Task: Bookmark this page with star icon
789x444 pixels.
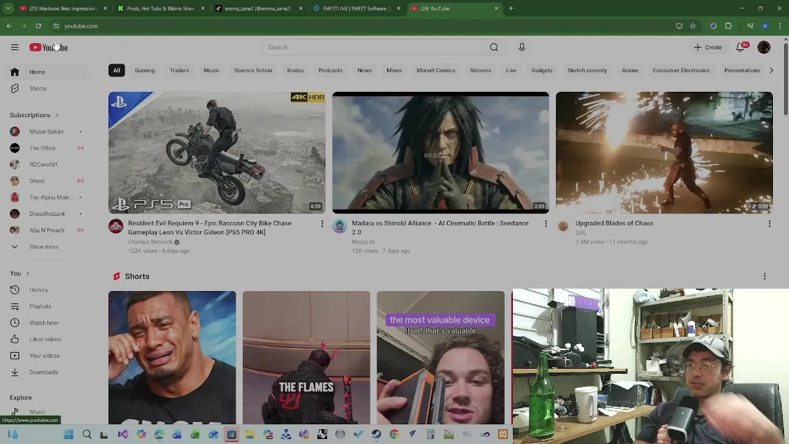Action: tap(693, 26)
